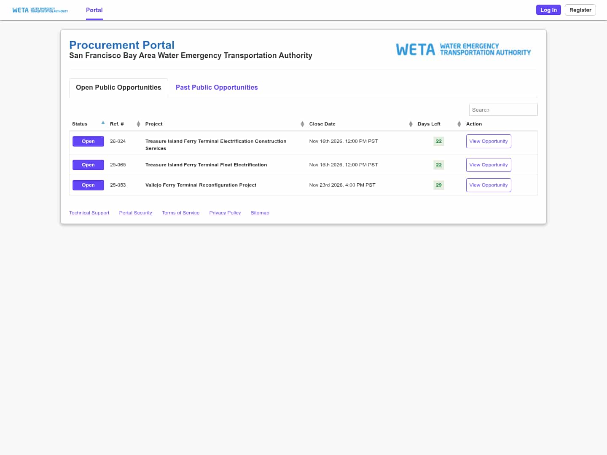Click the Electrification Construction Services project title
607x455 pixels.
(x=216, y=145)
